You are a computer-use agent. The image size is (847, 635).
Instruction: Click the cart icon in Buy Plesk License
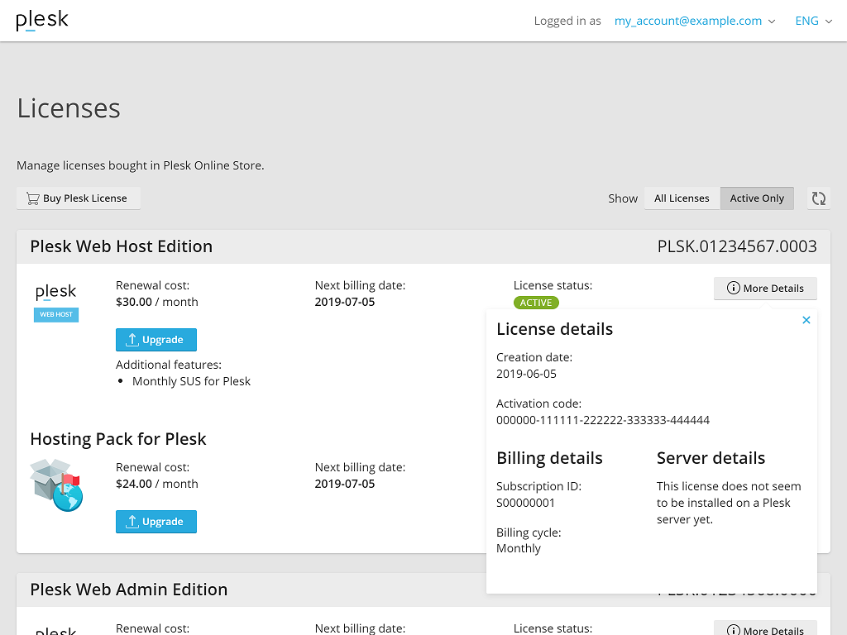pyautogui.click(x=33, y=198)
